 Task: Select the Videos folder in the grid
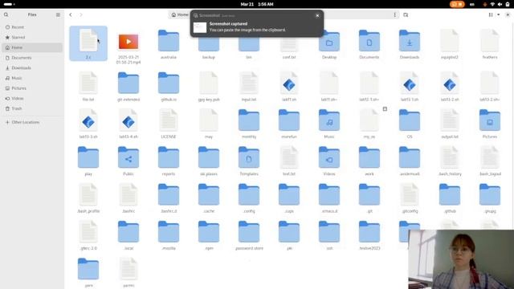coord(329,157)
